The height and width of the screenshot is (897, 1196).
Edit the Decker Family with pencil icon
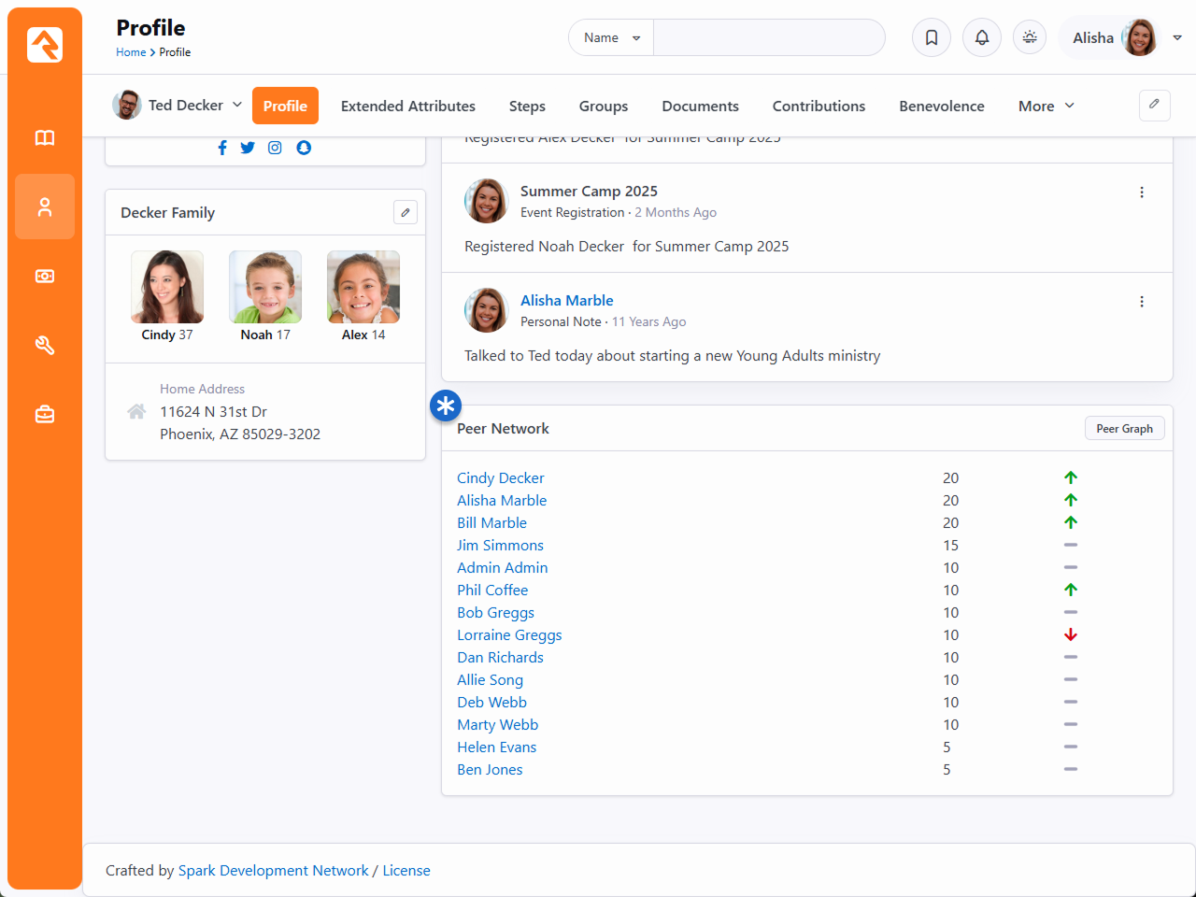coord(405,212)
